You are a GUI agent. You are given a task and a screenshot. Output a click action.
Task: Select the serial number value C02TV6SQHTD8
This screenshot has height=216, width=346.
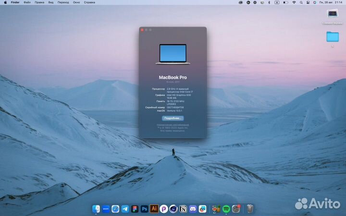(x=175, y=108)
